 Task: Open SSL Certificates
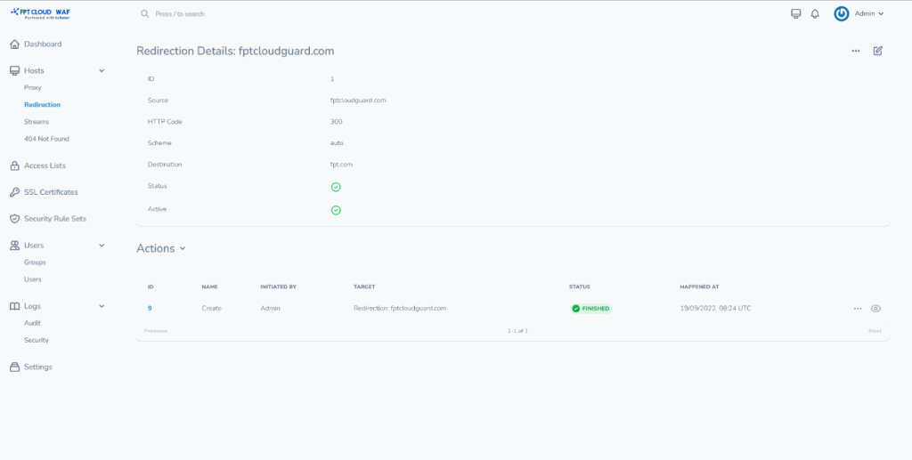(51, 192)
